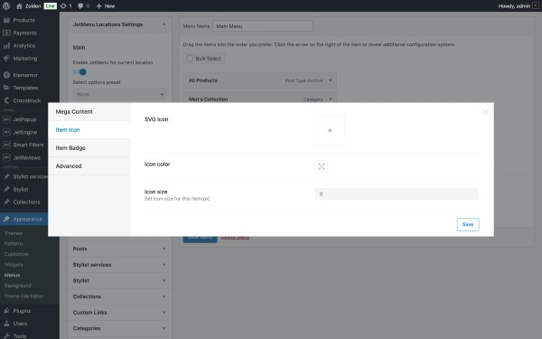Viewport: 542px width, 339px height.
Task: Go to Themes submenu
Action: (14, 233)
